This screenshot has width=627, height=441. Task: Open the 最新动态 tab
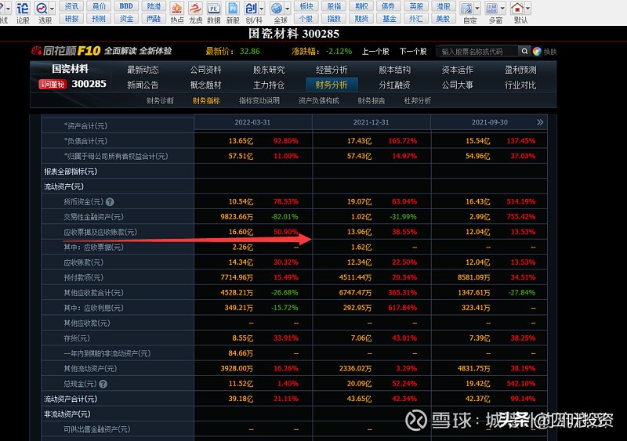tap(143, 70)
